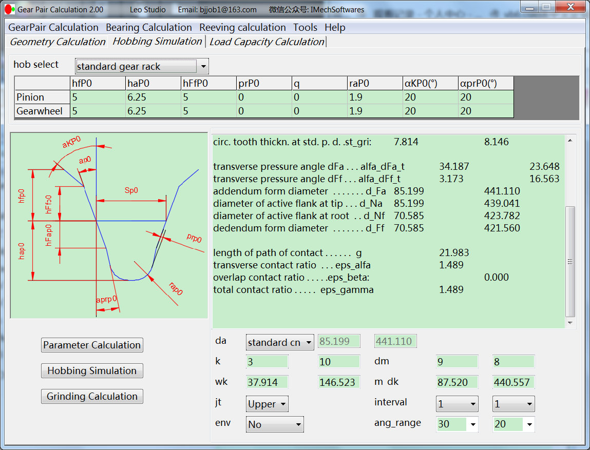Click the m dk field showing 440.557
Image resolution: width=590 pixels, height=450 pixels.
point(513,382)
